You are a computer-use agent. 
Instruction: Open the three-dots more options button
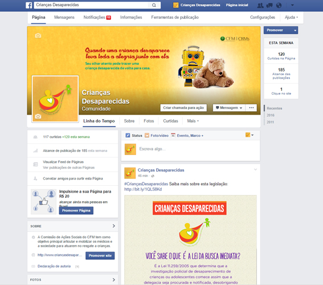(x=251, y=108)
